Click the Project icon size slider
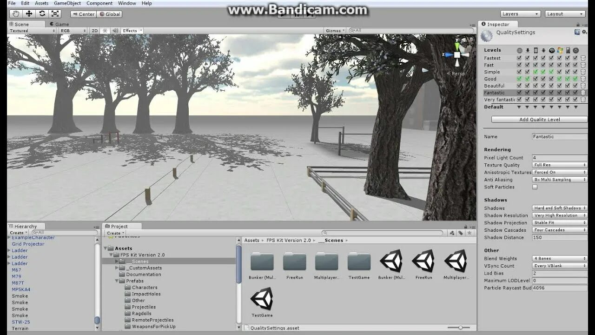This screenshot has height=335, width=595. click(460, 328)
